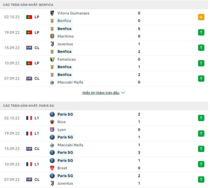Viewport: 210px width, 188px height.
Task: Click the chevron arrow beside show more matches
Action: [x=123, y=93]
